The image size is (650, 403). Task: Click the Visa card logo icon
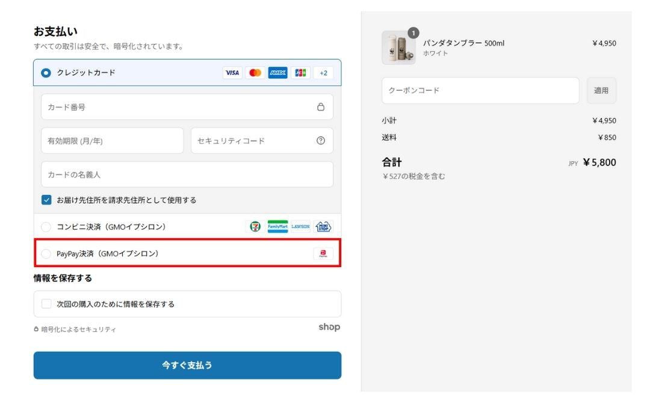232,73
